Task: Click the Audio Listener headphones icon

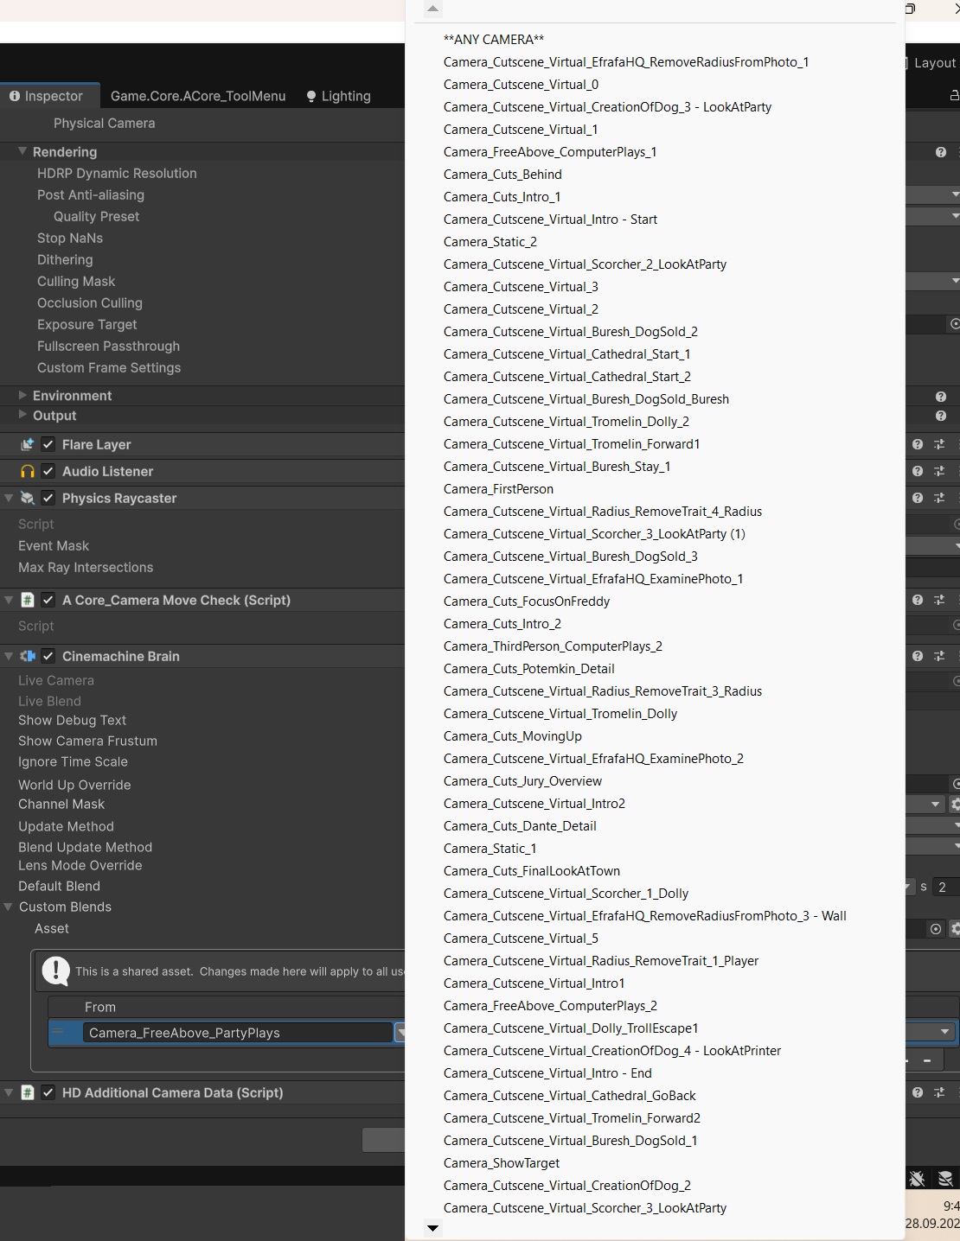Action: pos(27,471)
